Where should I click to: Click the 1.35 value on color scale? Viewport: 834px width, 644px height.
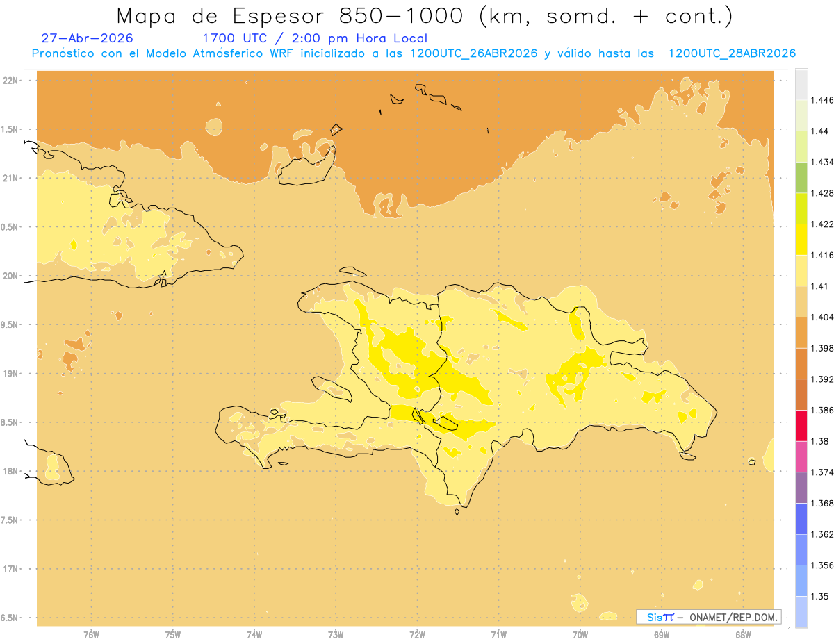click(x=819, y=596)
